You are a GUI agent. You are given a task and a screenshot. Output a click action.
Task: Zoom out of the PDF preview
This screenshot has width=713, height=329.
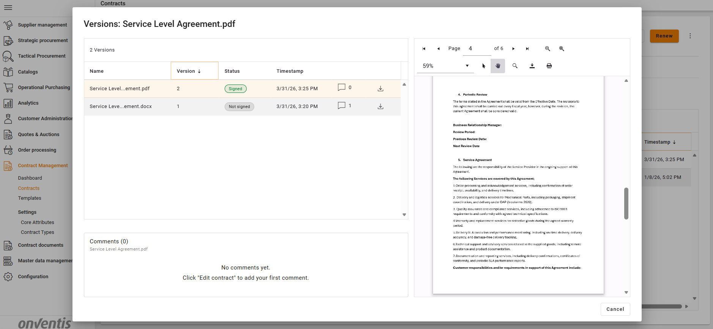pos(548,49)
